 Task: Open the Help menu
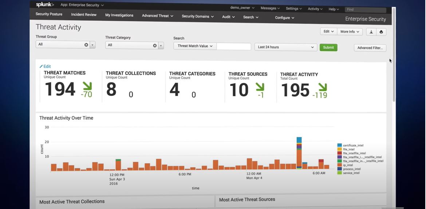point(334,9)
